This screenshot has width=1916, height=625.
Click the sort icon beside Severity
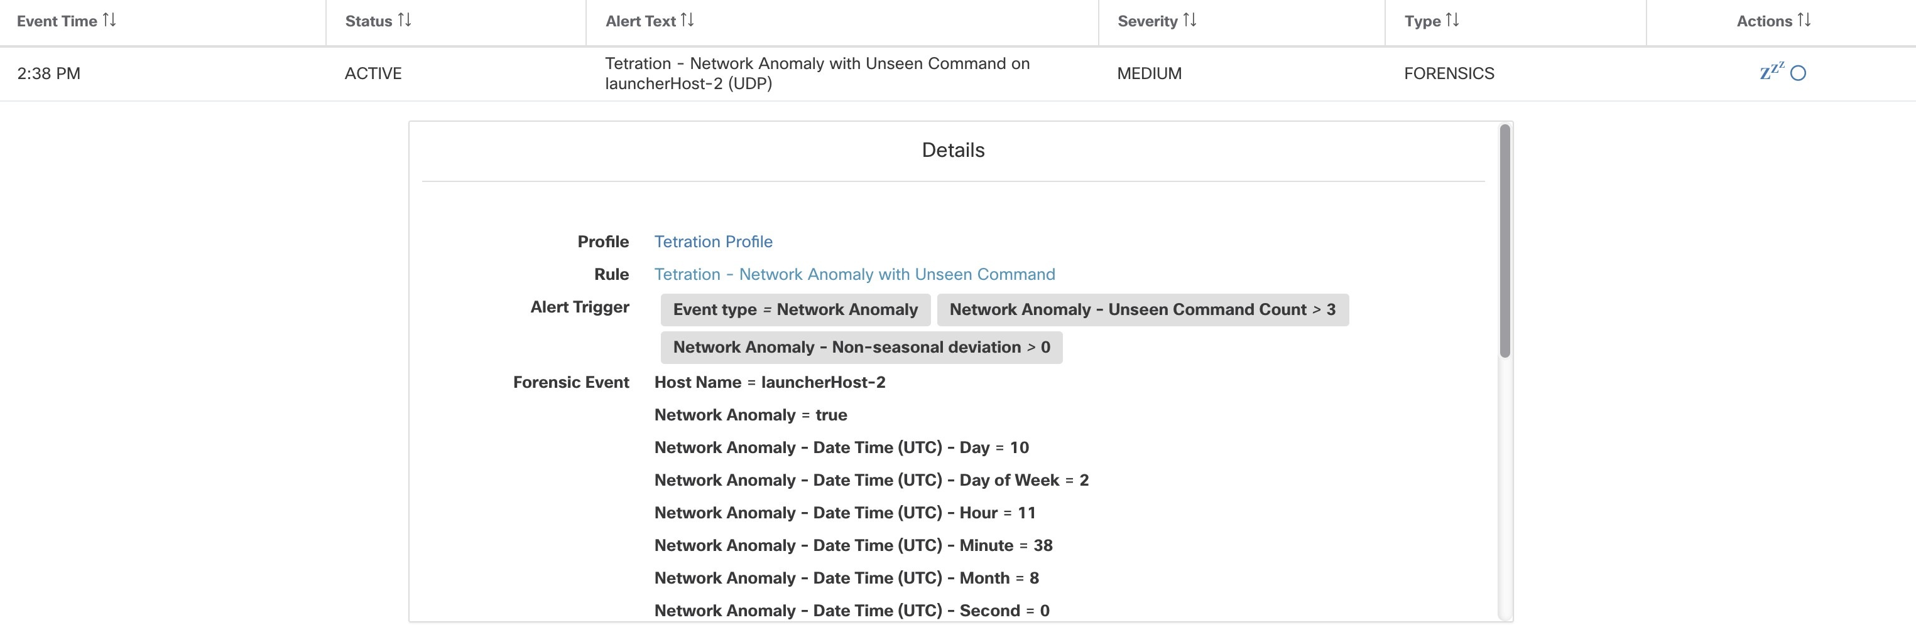click(1191, 21)
